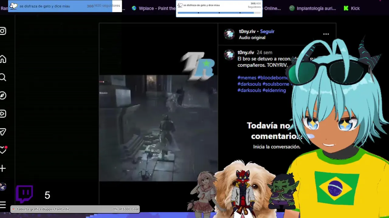389x218 pixels.
Task: Open the Reels icon in sidebar
Action: tap(3, 114)
